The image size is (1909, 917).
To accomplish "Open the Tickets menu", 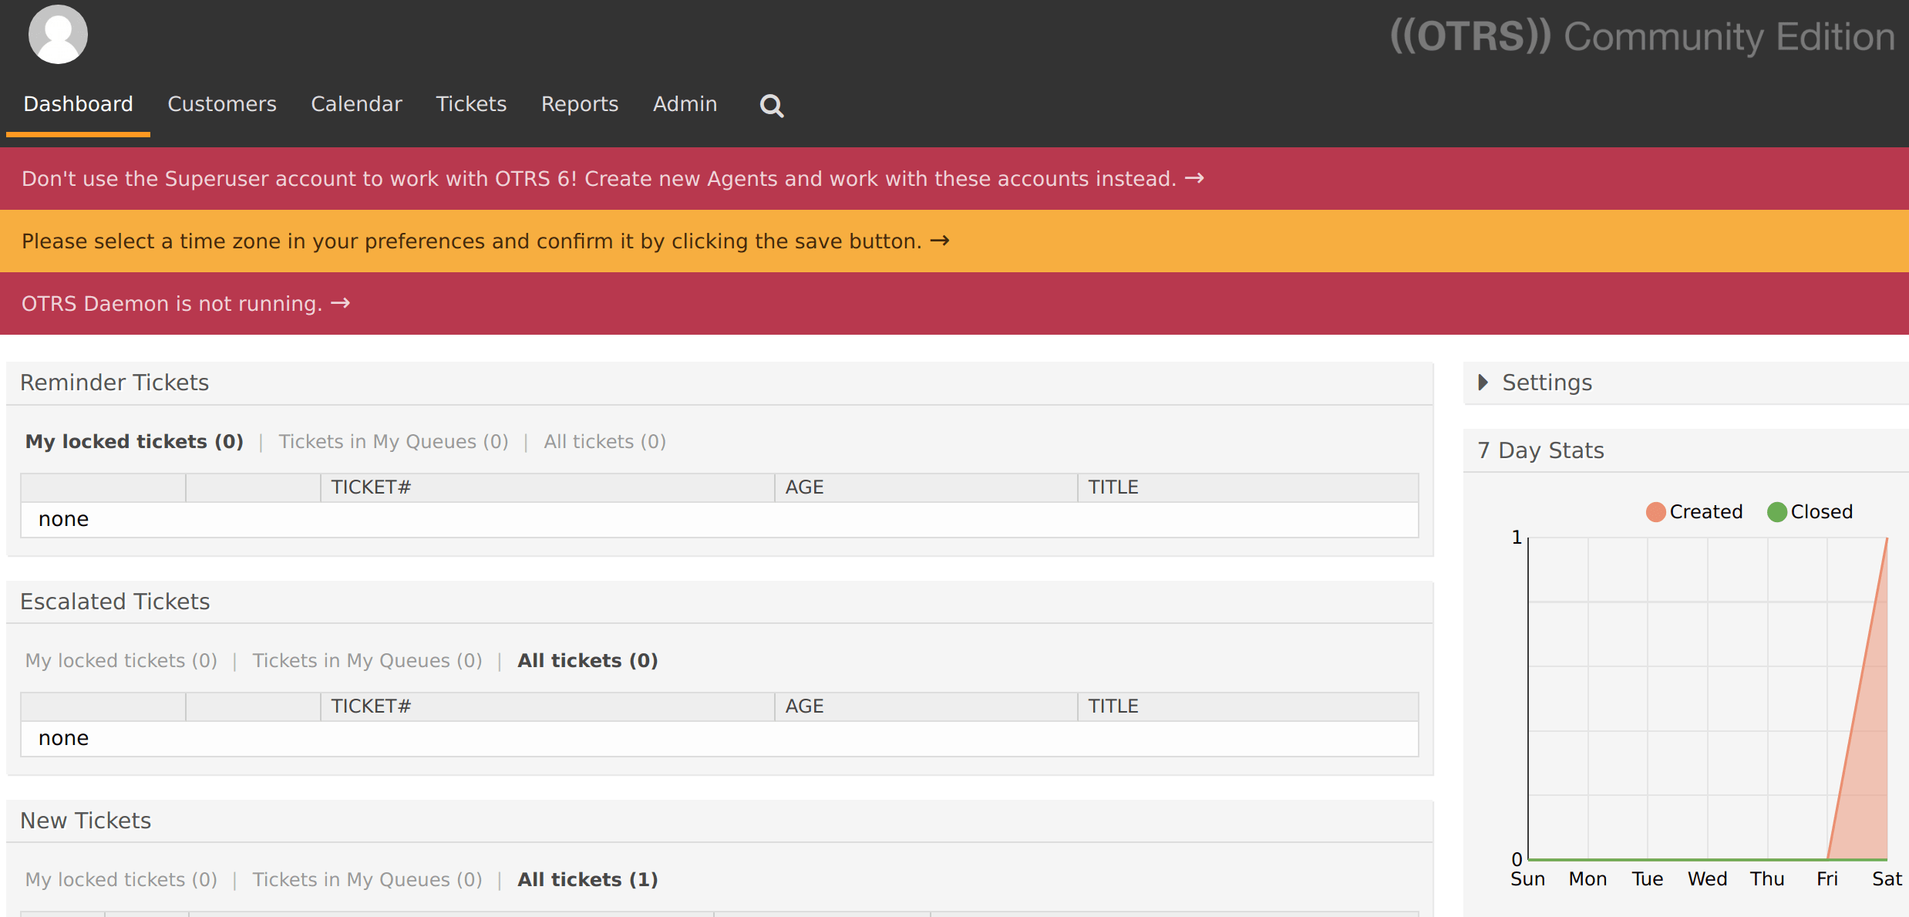I will tap(471, 104).
